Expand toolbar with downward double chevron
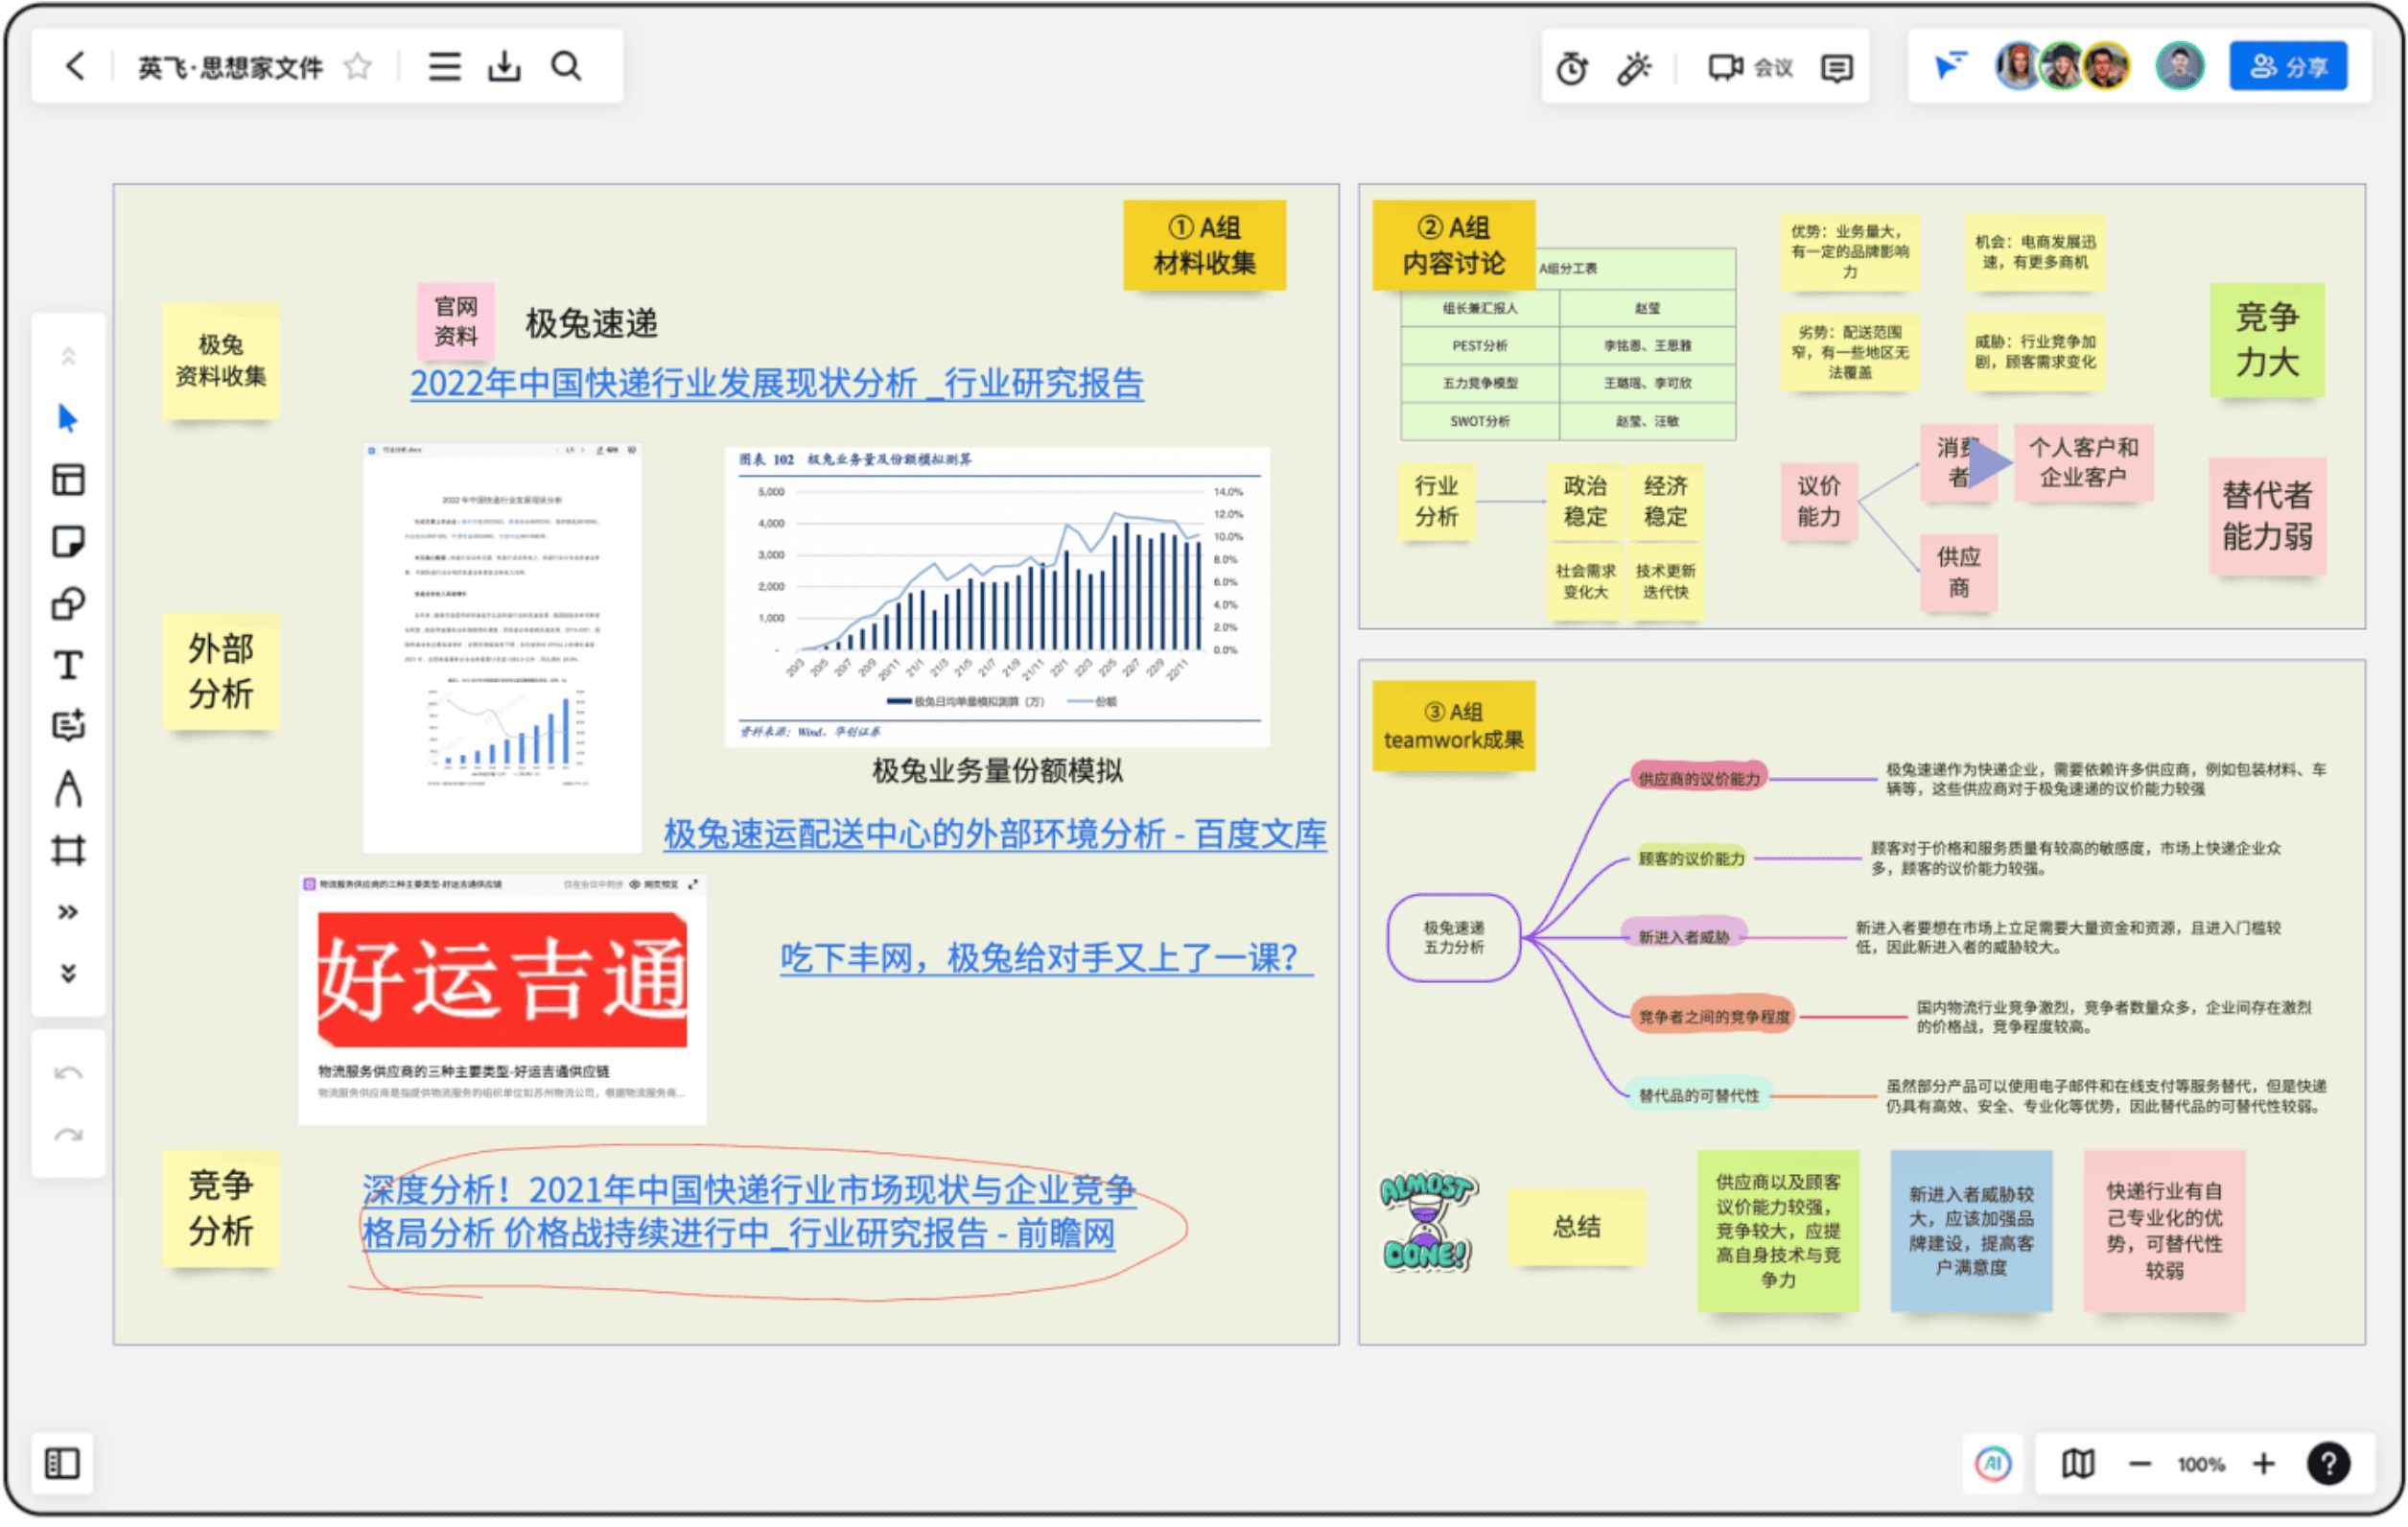 tap(68, 973)
